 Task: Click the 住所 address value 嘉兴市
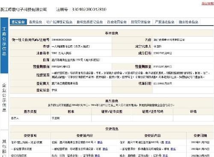[x=76, y=60]
